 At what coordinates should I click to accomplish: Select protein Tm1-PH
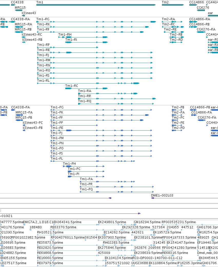coord(84,166)
